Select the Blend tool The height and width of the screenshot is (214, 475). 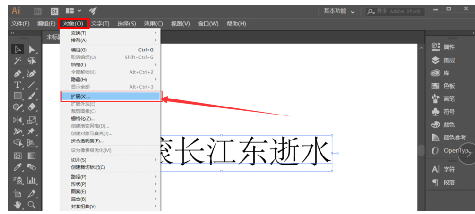tap(32, 167)
